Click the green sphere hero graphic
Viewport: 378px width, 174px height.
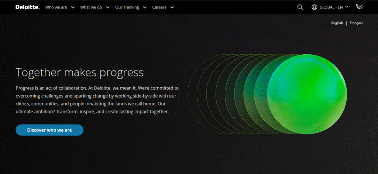coord(307,94)
